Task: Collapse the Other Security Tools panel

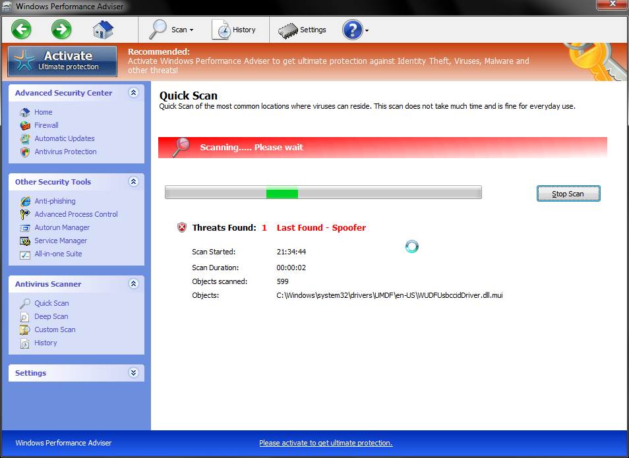Action: coord(134,182)
